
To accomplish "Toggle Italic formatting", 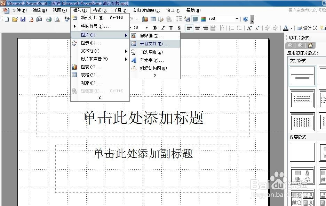I will [163, 28].
